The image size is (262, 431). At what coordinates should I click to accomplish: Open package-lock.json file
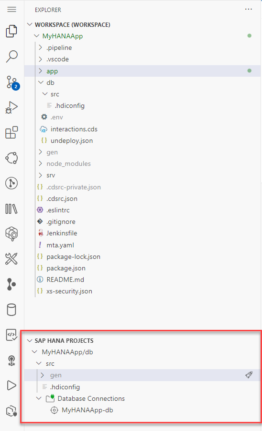(74, 256)
